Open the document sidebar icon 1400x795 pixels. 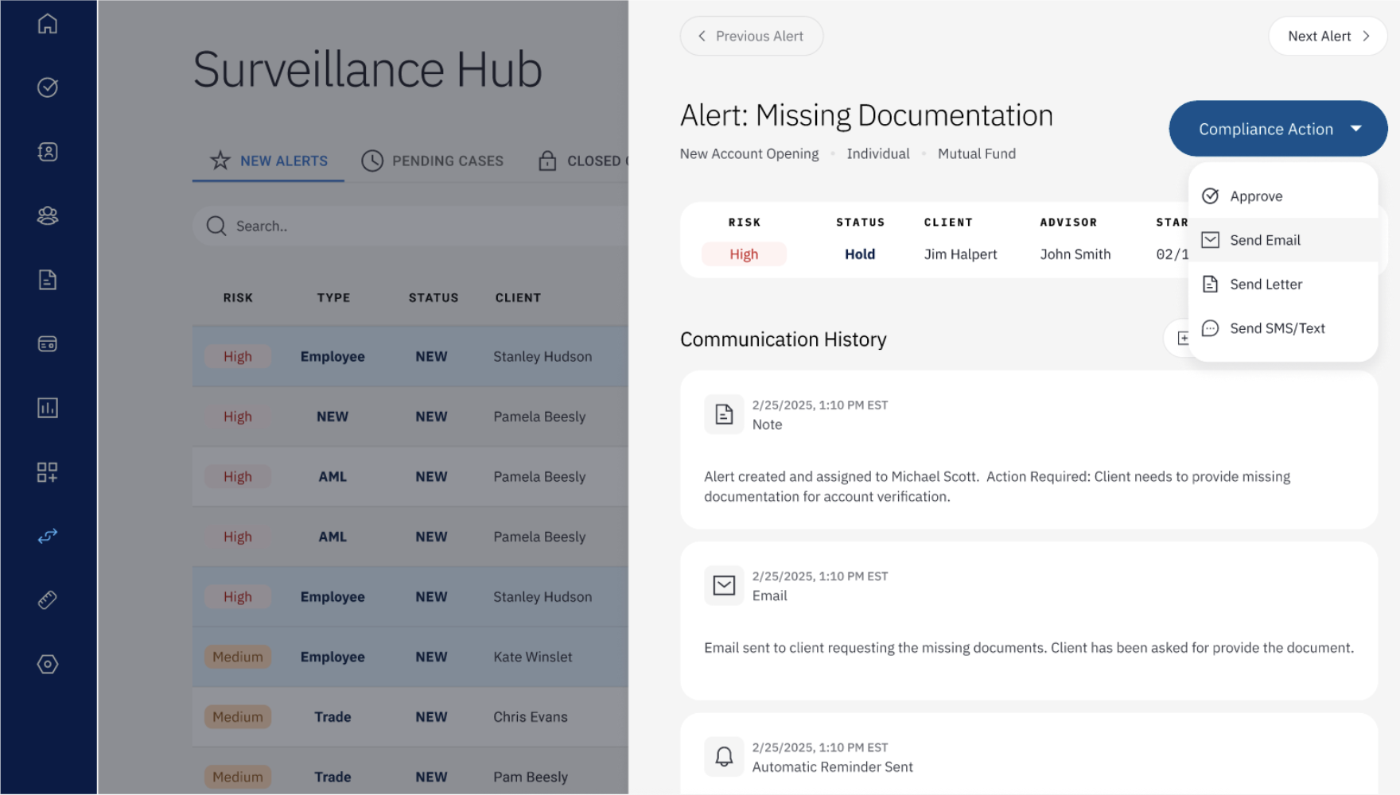point(48,280)
